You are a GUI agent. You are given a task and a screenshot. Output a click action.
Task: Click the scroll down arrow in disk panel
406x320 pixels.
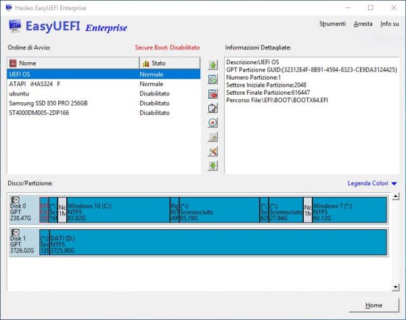pyautogui.click(x=395, y=287)
